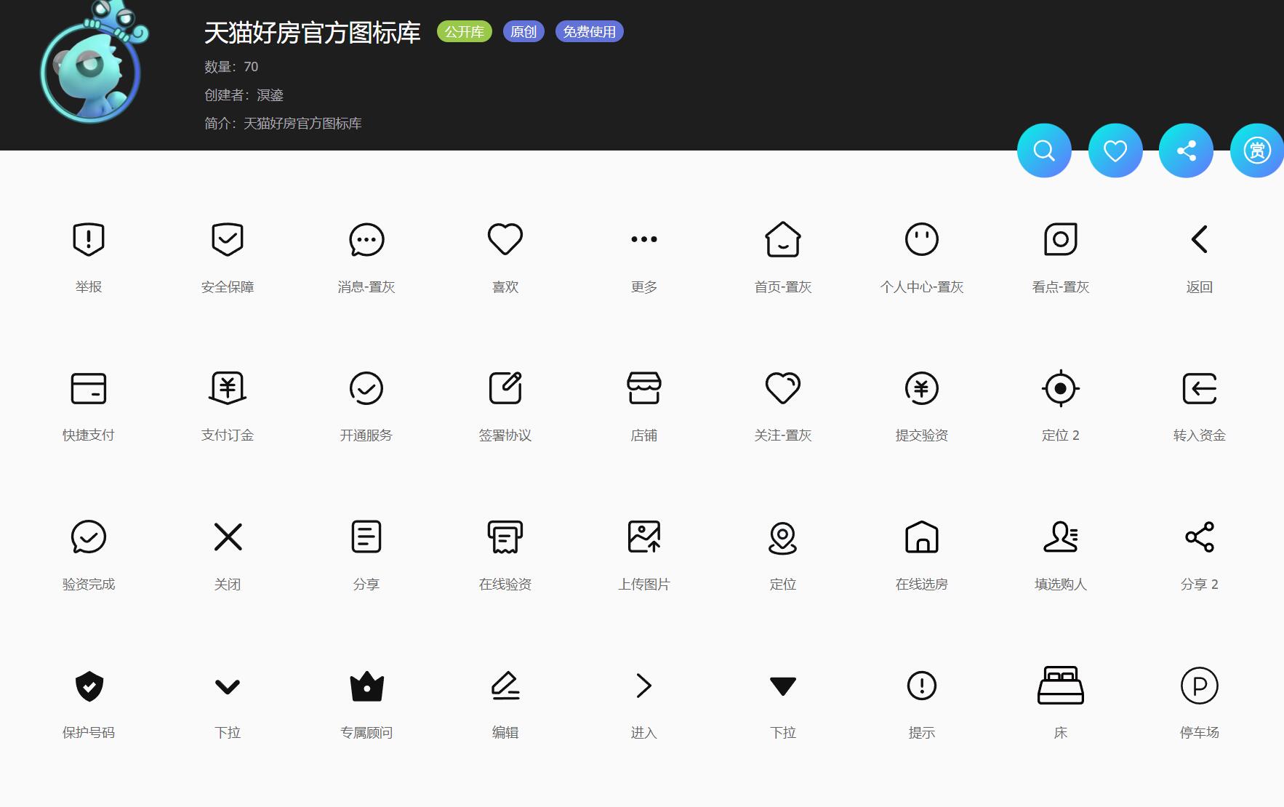Open search with the blue magnifier button
This screenshot has height=807, width=1284.
(x=1044, y=150)
